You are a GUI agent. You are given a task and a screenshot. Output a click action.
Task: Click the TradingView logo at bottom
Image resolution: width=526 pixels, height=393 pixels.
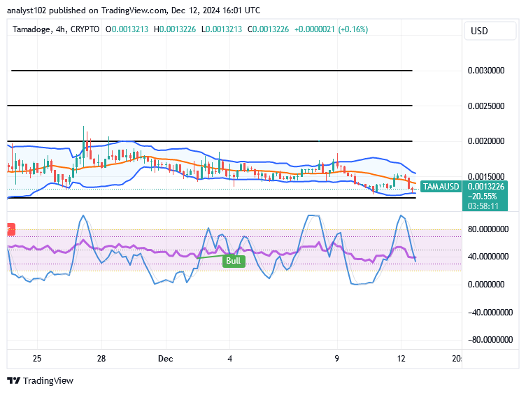(40, 381)
